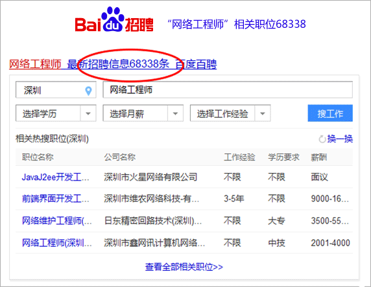Open the 查看全部相关职位 link
The height and width of the screenshot is (287, 371).
click(x=184, y=267)
